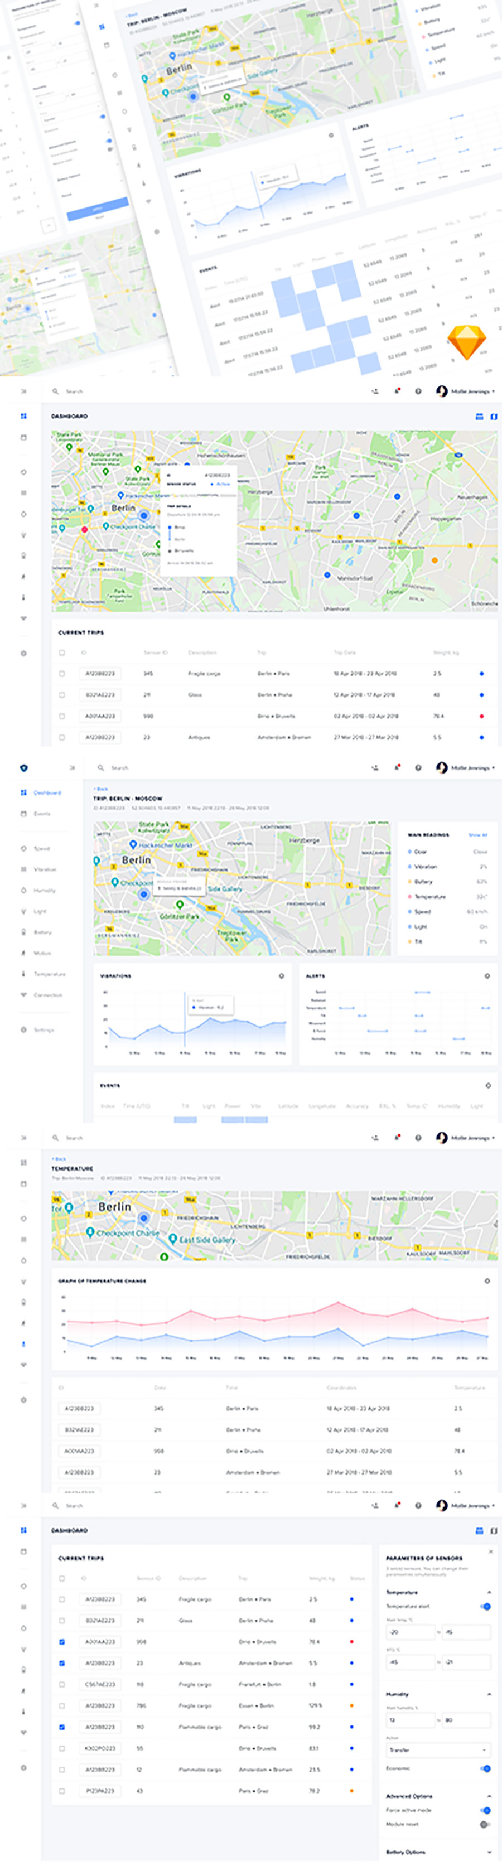502x1866 pixels.
Task: Open Connection icon in map Dashboard screen sidebar
Action: point(23,618)
